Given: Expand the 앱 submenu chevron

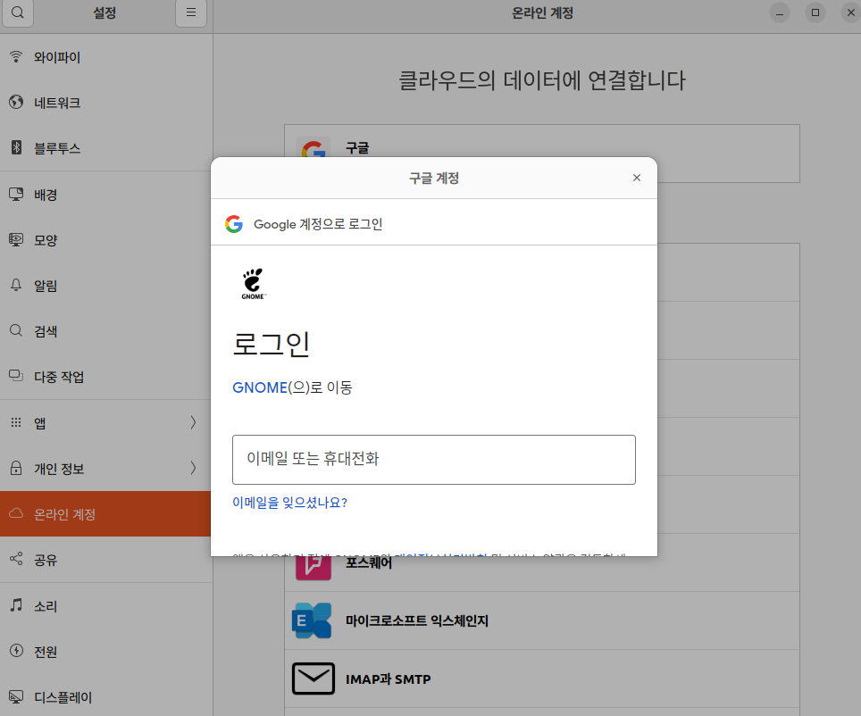Looking at the screenshot, I should pyautogui.click(x=193, y=422).
